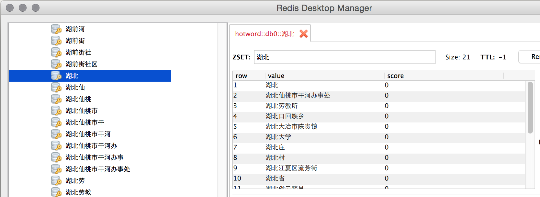Click the key icon next to 湖前街

pyautogui.click(x=56, y=41)
